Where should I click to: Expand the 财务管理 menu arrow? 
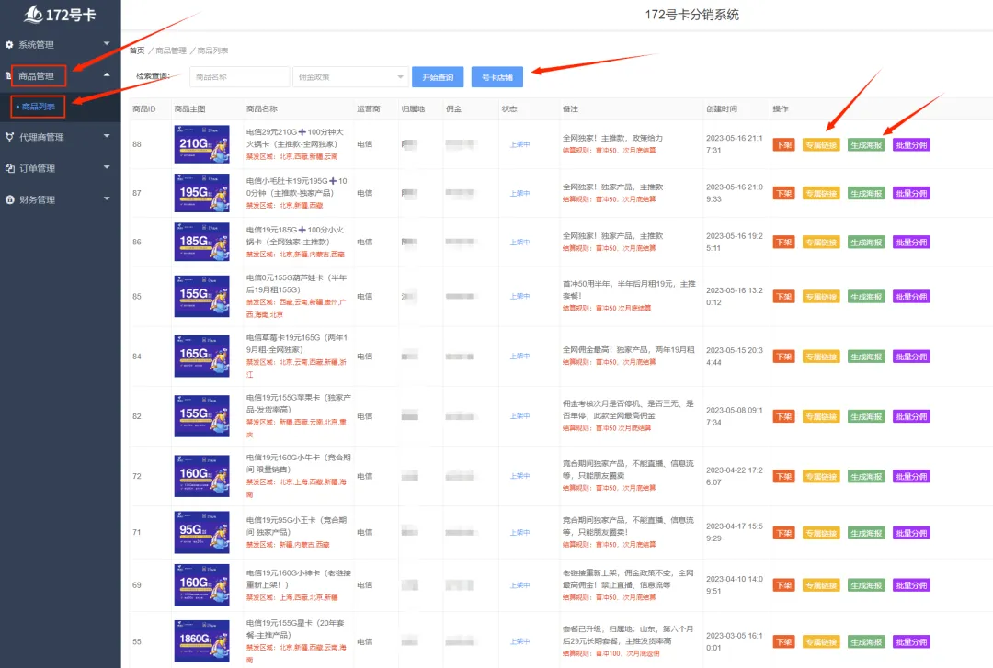(x=107, y=199)
